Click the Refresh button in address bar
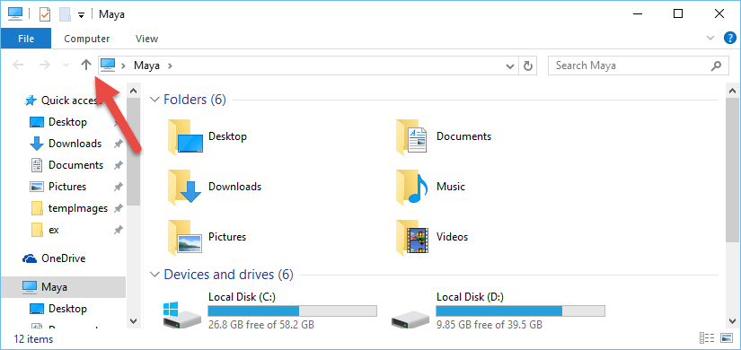 [x=528, y=66]
